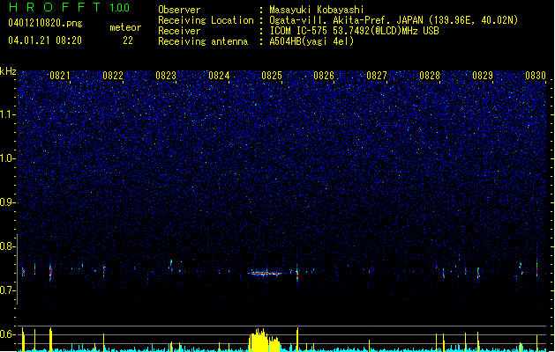Screen dimensions: 555x352
Task: Click the 0823 time marker
Action: point(166,76)
